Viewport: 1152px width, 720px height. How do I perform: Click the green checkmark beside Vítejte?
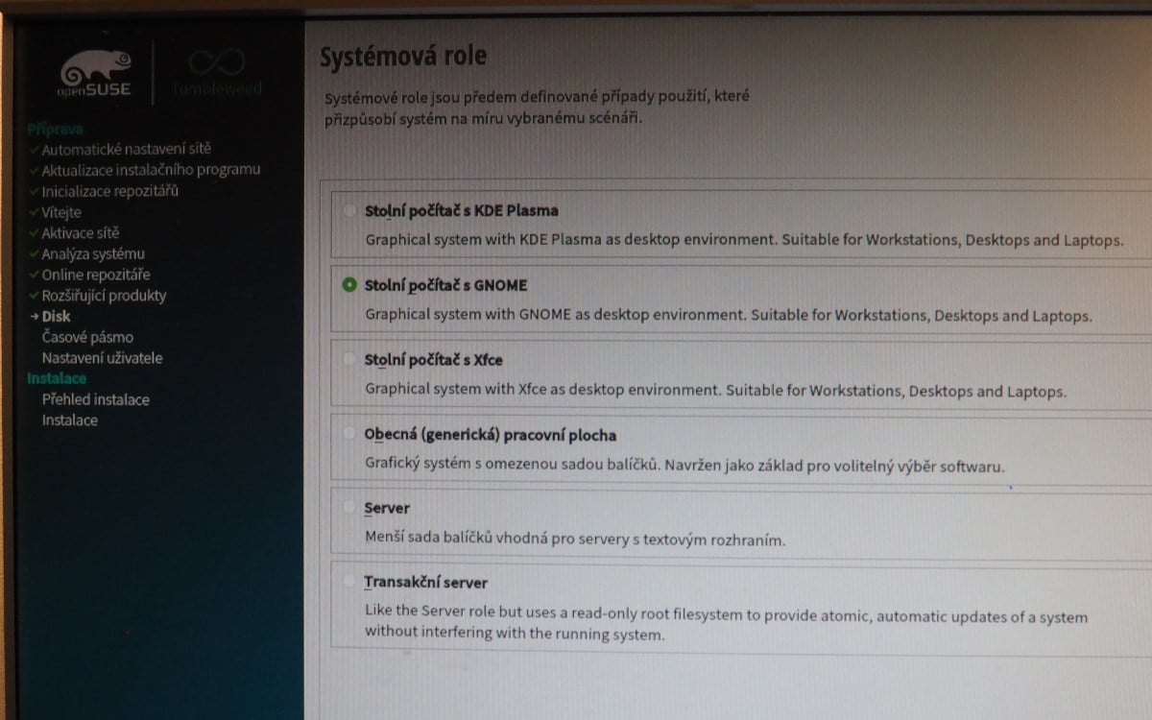[33, 212]
